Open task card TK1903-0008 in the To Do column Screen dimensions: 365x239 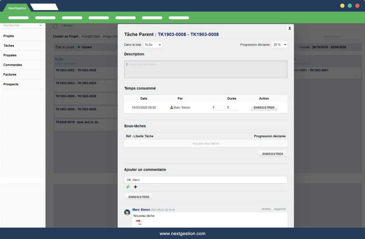pyautogui.click(x=86, y=99)
